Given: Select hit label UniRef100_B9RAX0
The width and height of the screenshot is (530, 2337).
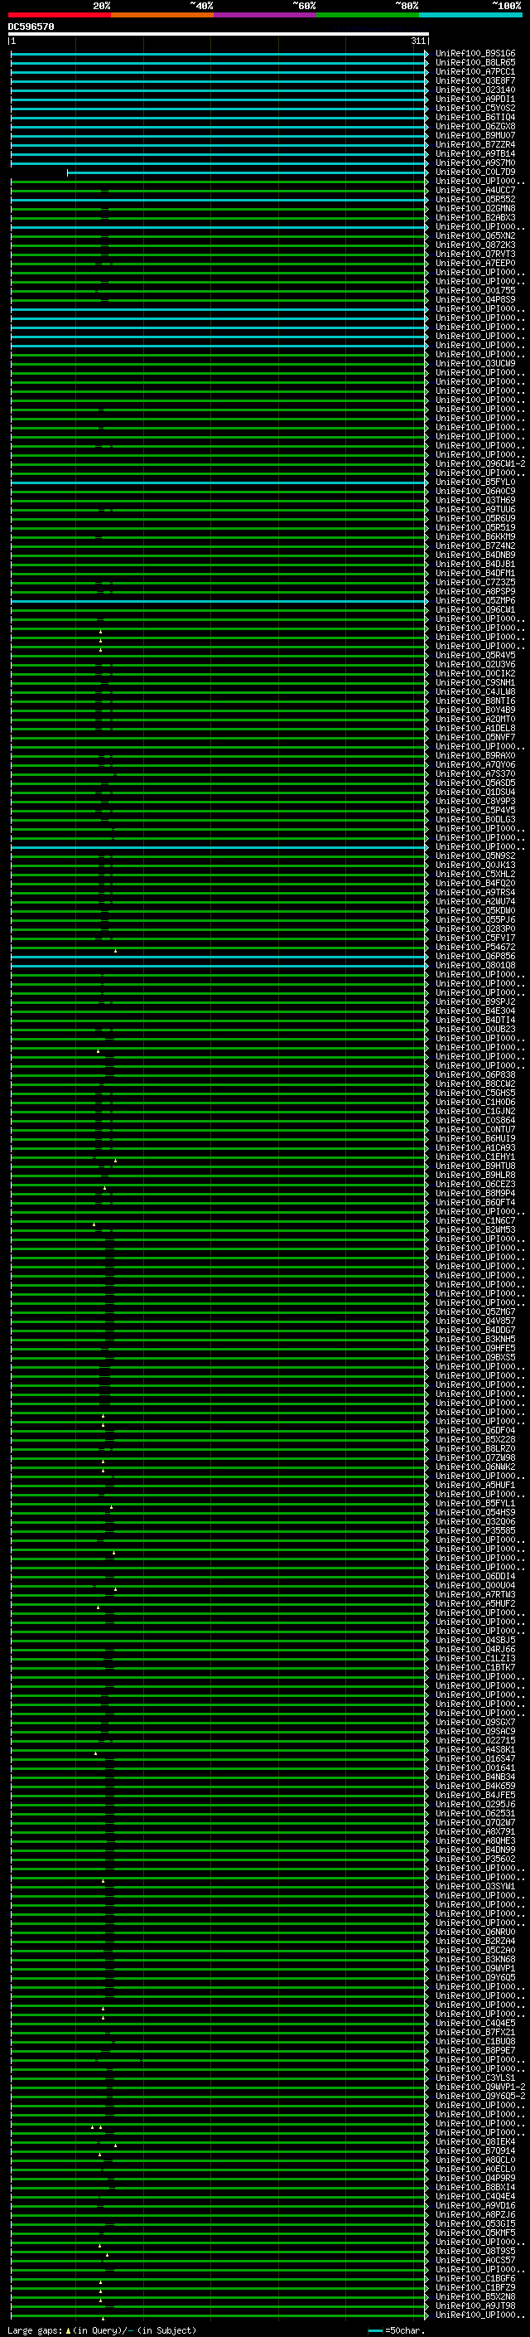Looking at the screenshot, I should coord(475,756).
